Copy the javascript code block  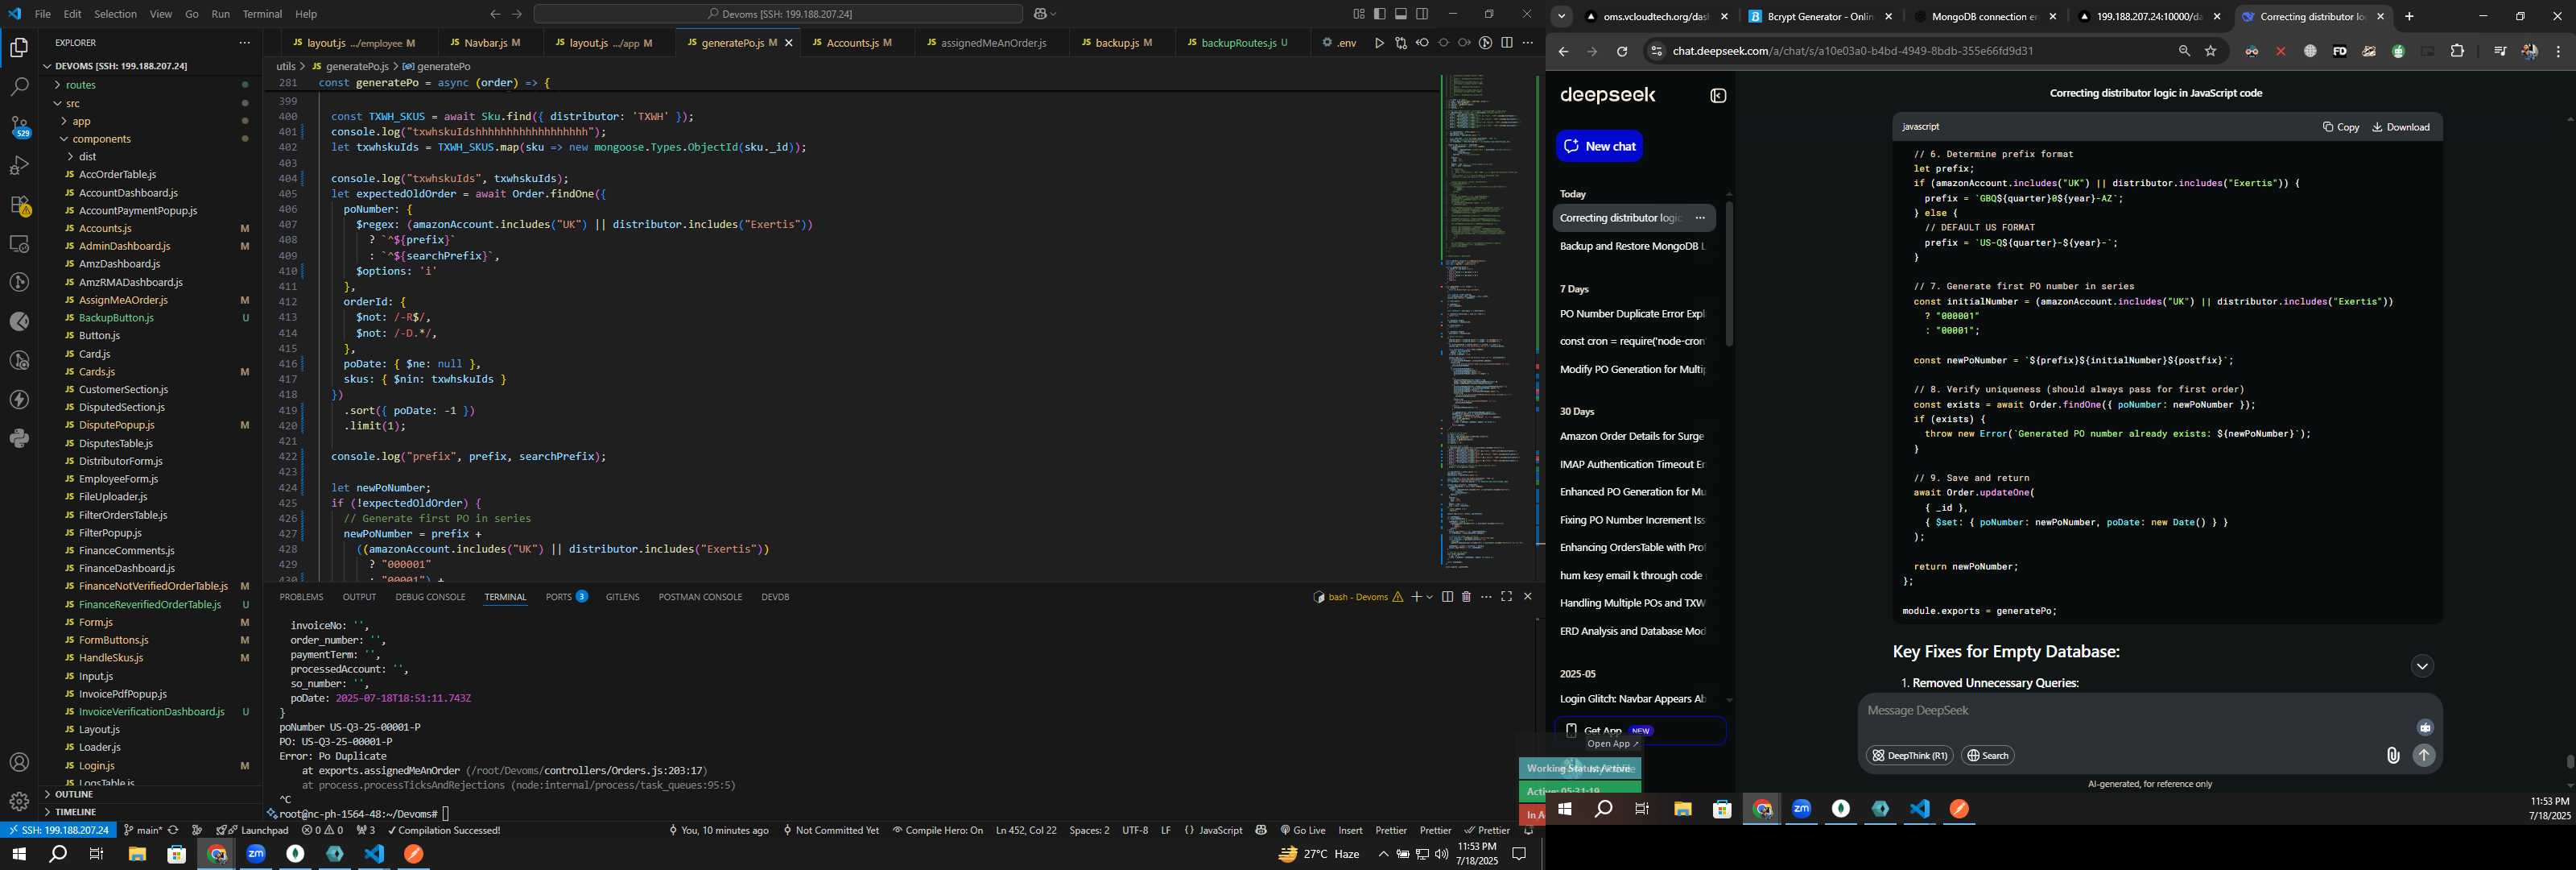point(2340,127)
